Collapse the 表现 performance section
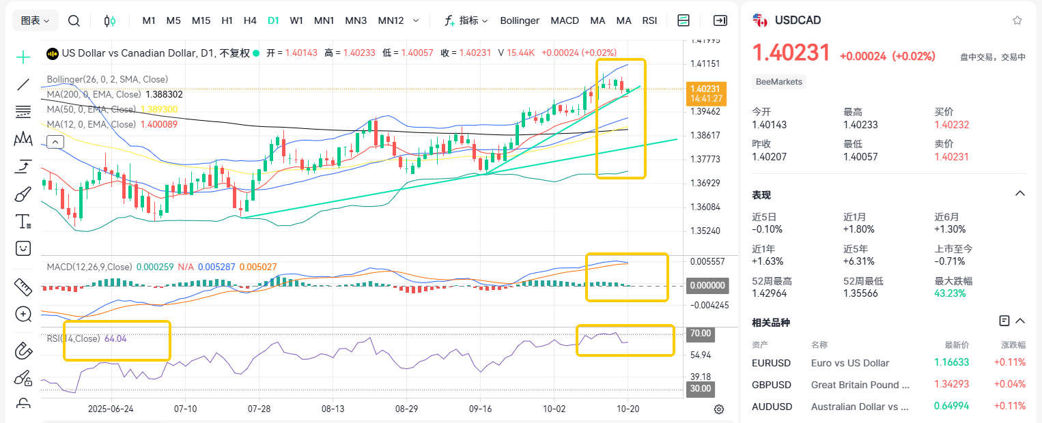1042x423 pixels. tap(1020, 194)
